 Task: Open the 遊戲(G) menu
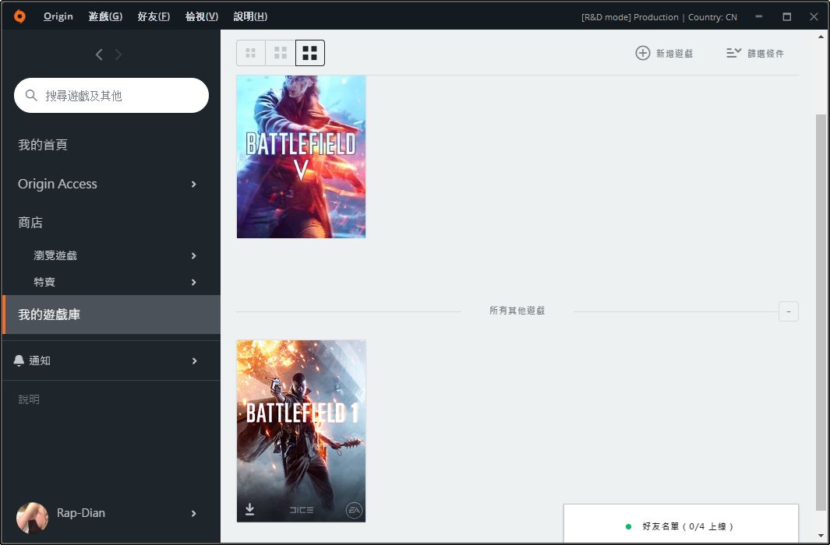click(105, 16)
